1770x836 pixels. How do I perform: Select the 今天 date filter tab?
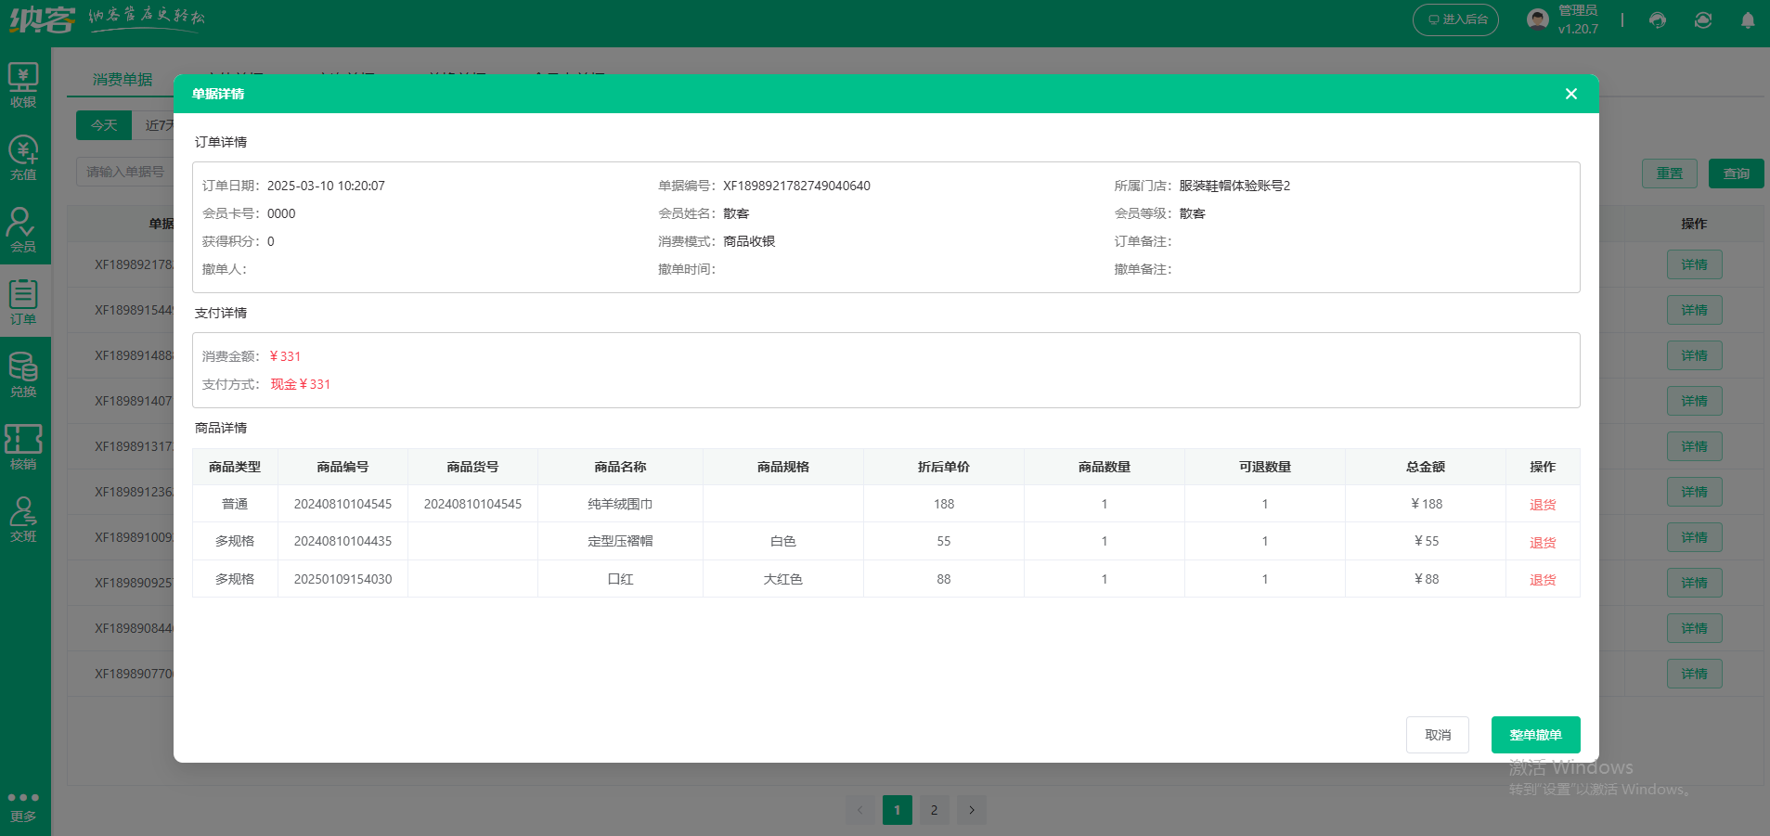coord(103,124)
